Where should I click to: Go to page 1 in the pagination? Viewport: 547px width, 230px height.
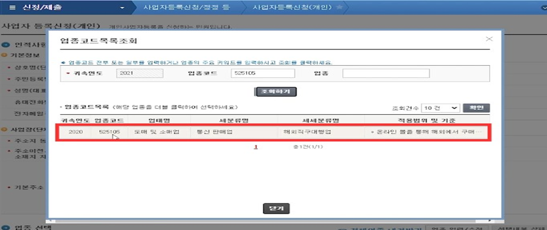[256, 147]
